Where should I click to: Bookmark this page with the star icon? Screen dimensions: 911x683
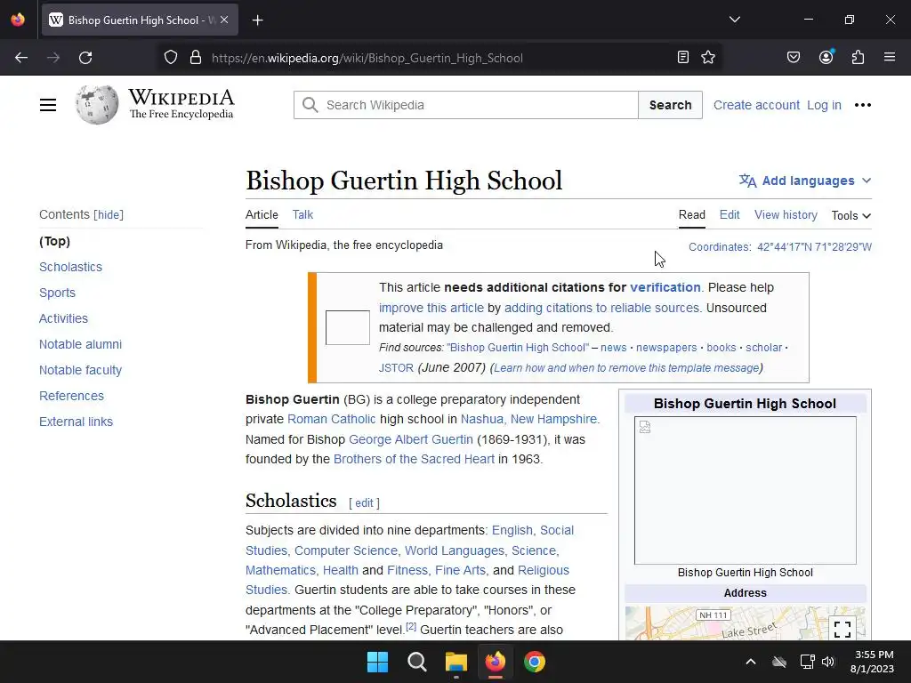coord(707,57)
